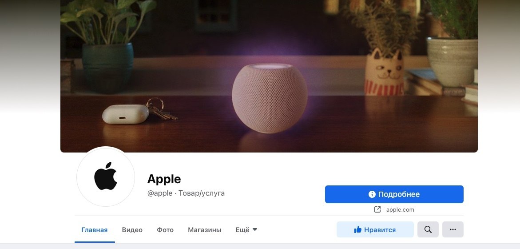Click the AirPods case in cover image

click(125, 114)
